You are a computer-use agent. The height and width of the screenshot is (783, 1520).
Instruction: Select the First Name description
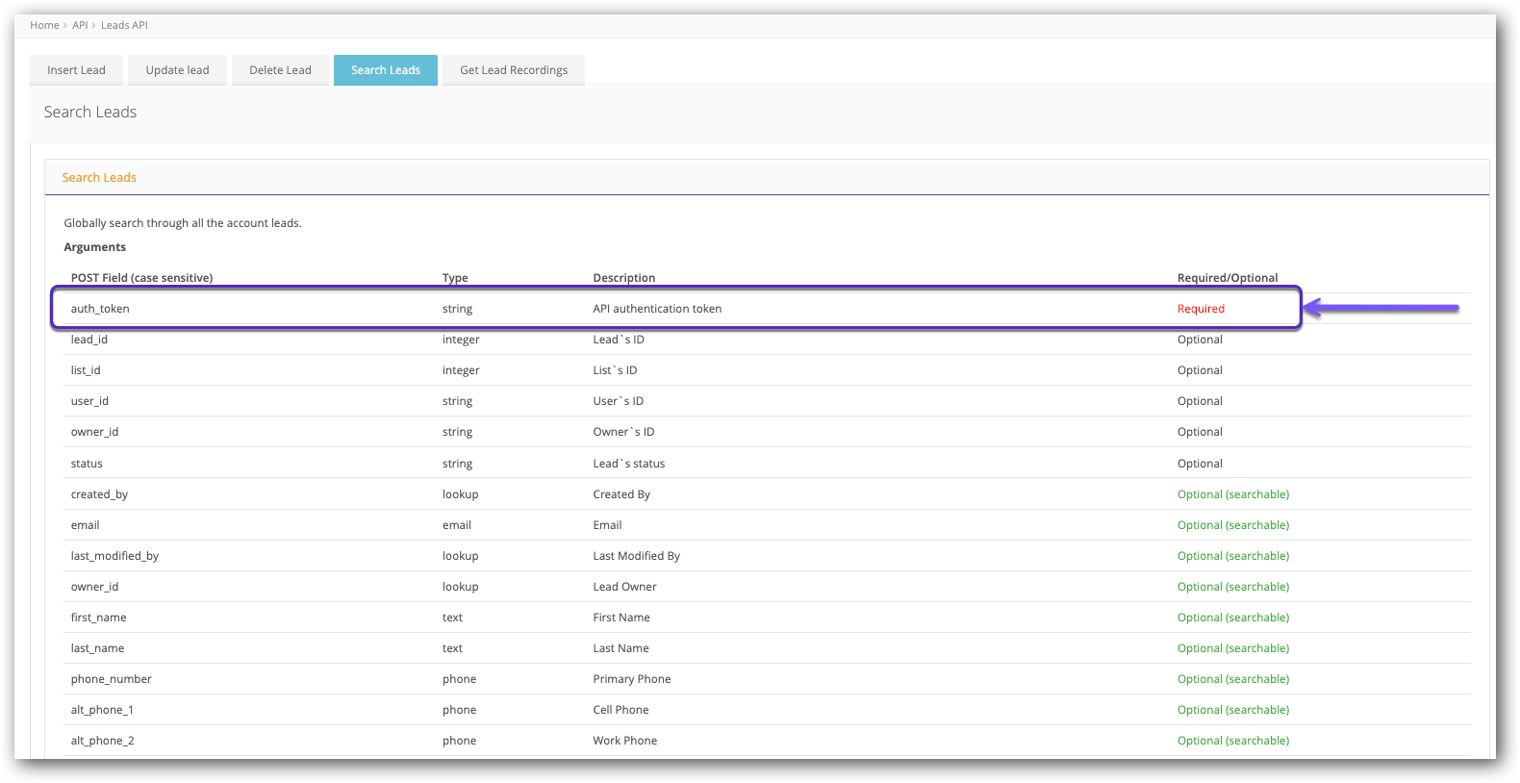(x=621, y=618)
